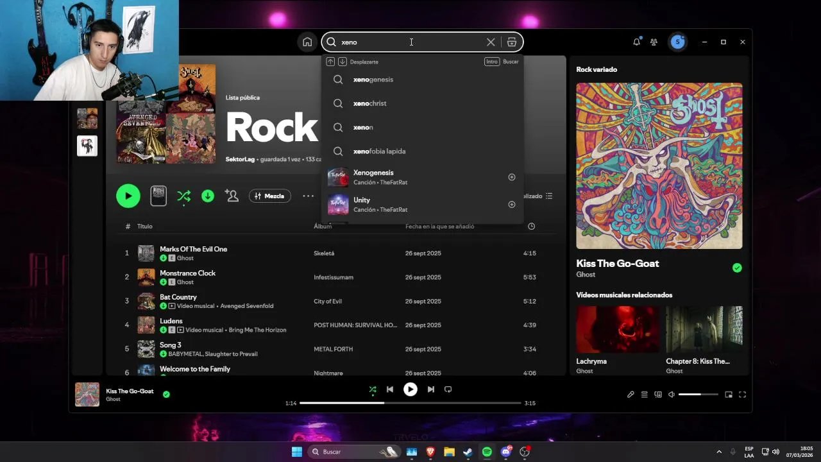Image resolution: width=821 pixels, height=462 pixels.
Task: Open the profile avatar menu
Action: pos(678,42)
